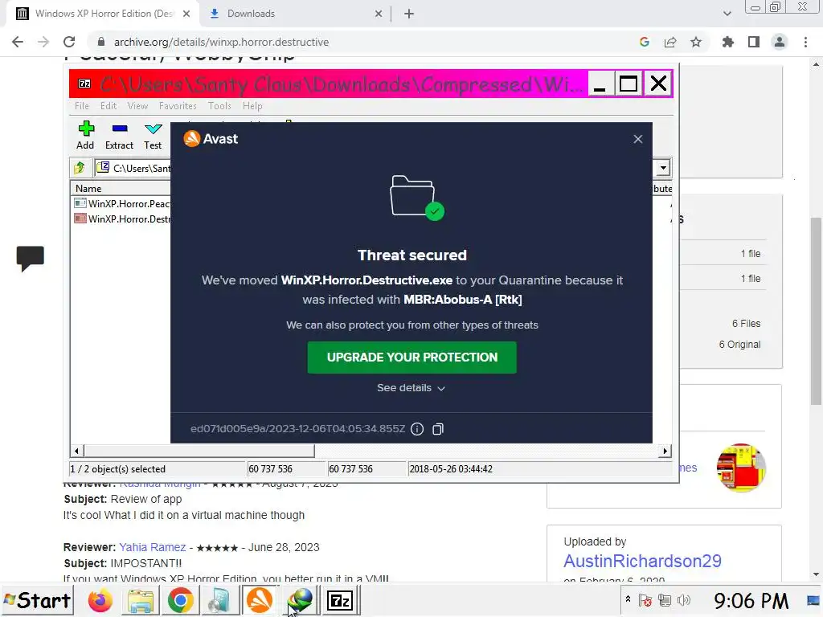Click the collection thumbnail image
The image size is (823, 617).
tap(741, 468)
